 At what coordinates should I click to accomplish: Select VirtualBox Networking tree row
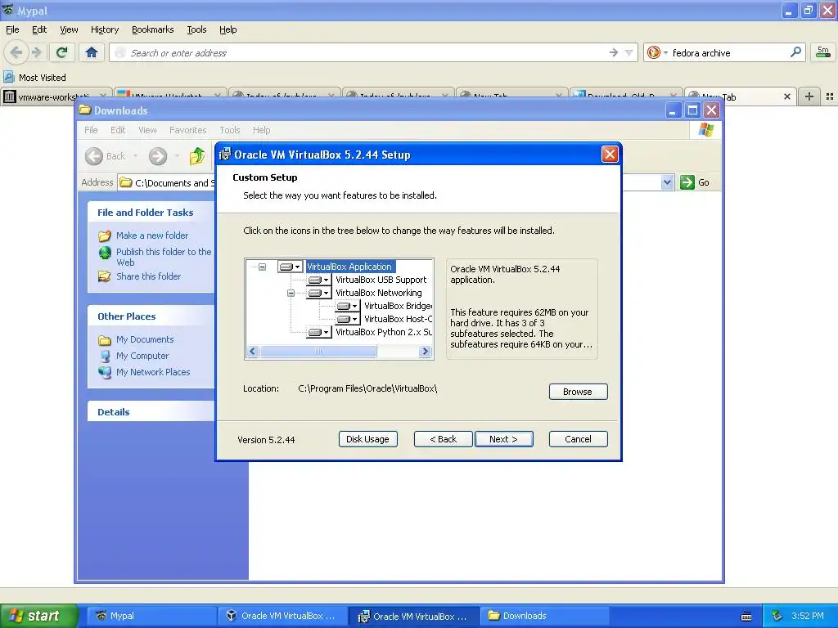(378, 294)
